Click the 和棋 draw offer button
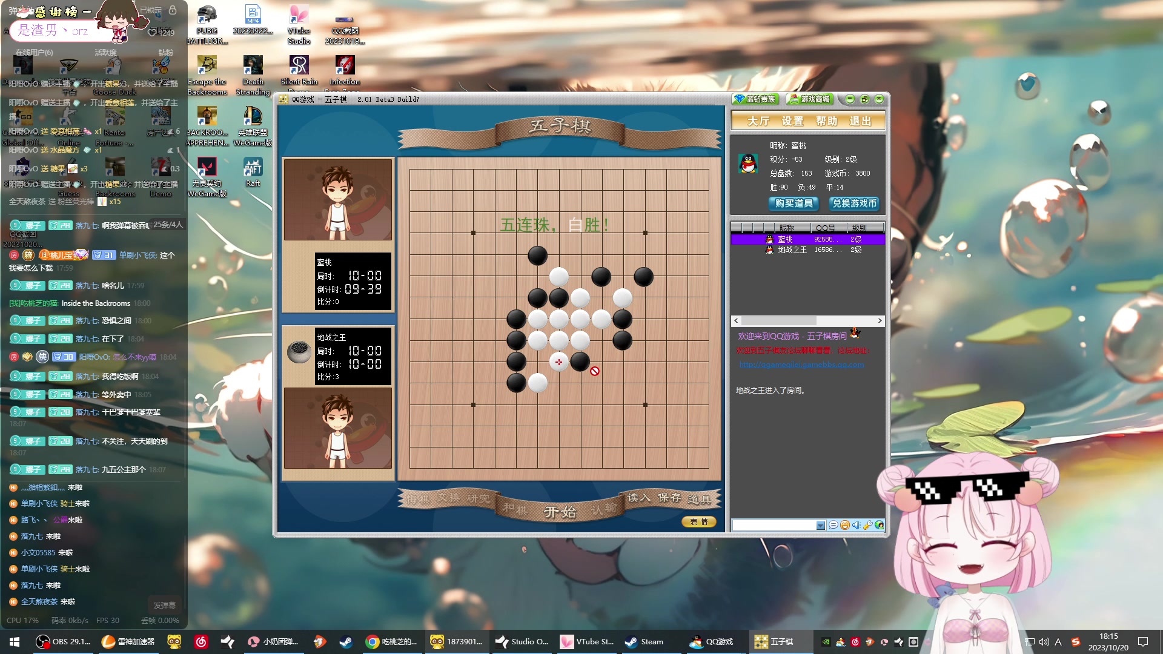The image size is (1163, 654). click(516, 509)
